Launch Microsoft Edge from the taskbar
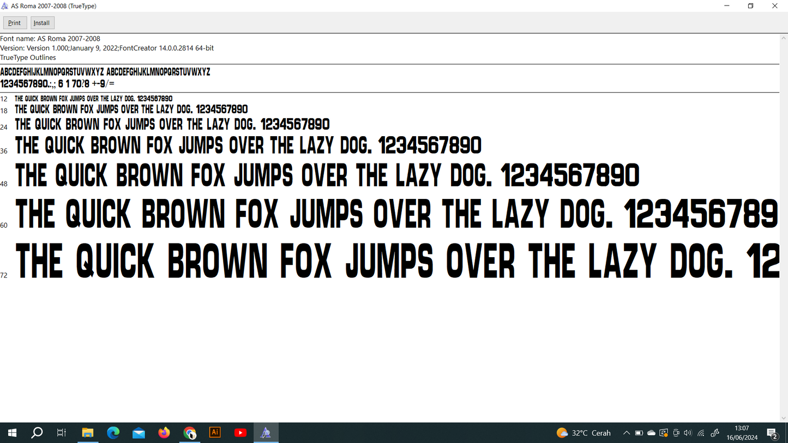 pyautogui.click(x=113, y=433)
